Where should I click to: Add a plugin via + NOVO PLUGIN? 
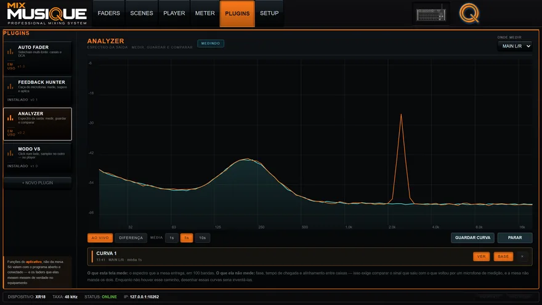click(38, 182)
